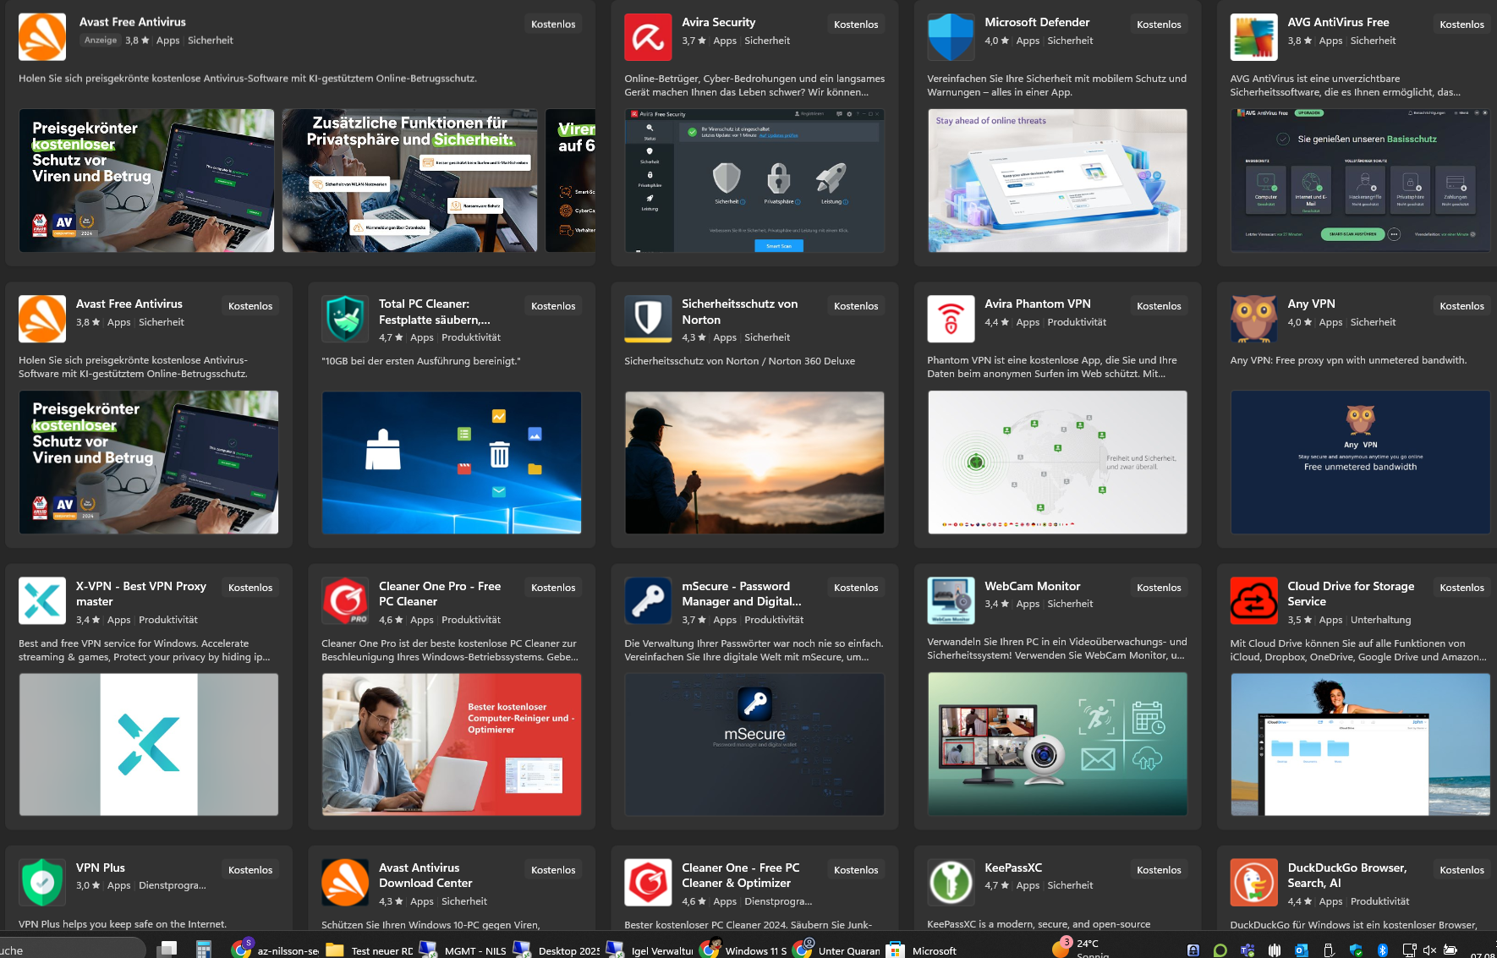This screenshot has height=958, width=1497.
Task: Open the Microsoft Defender preview image
Action: 1057,180
